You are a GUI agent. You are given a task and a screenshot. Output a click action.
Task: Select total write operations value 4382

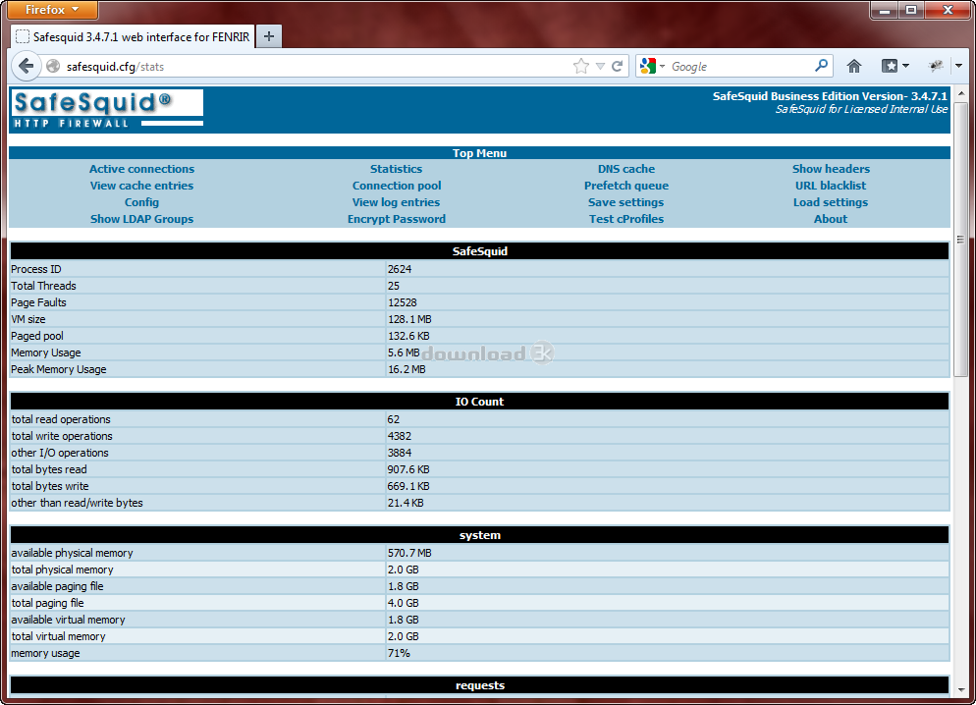coord(400,437)
